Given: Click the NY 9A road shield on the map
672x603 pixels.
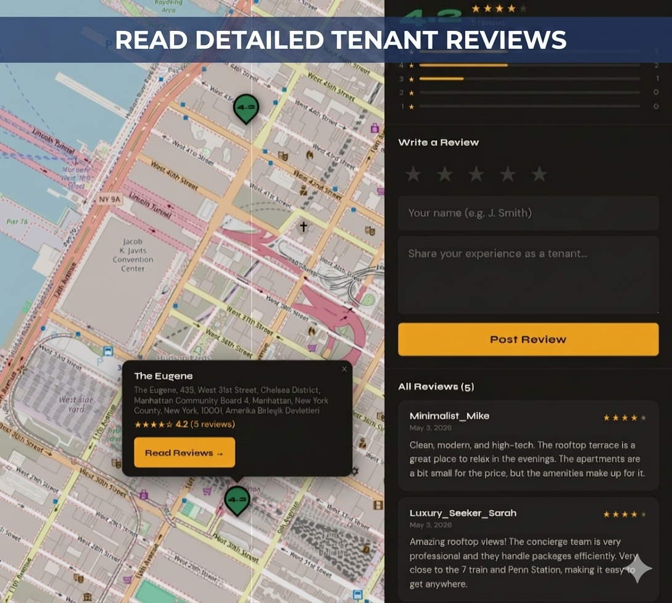Looking at the screenshot, I should pos(110,199).
